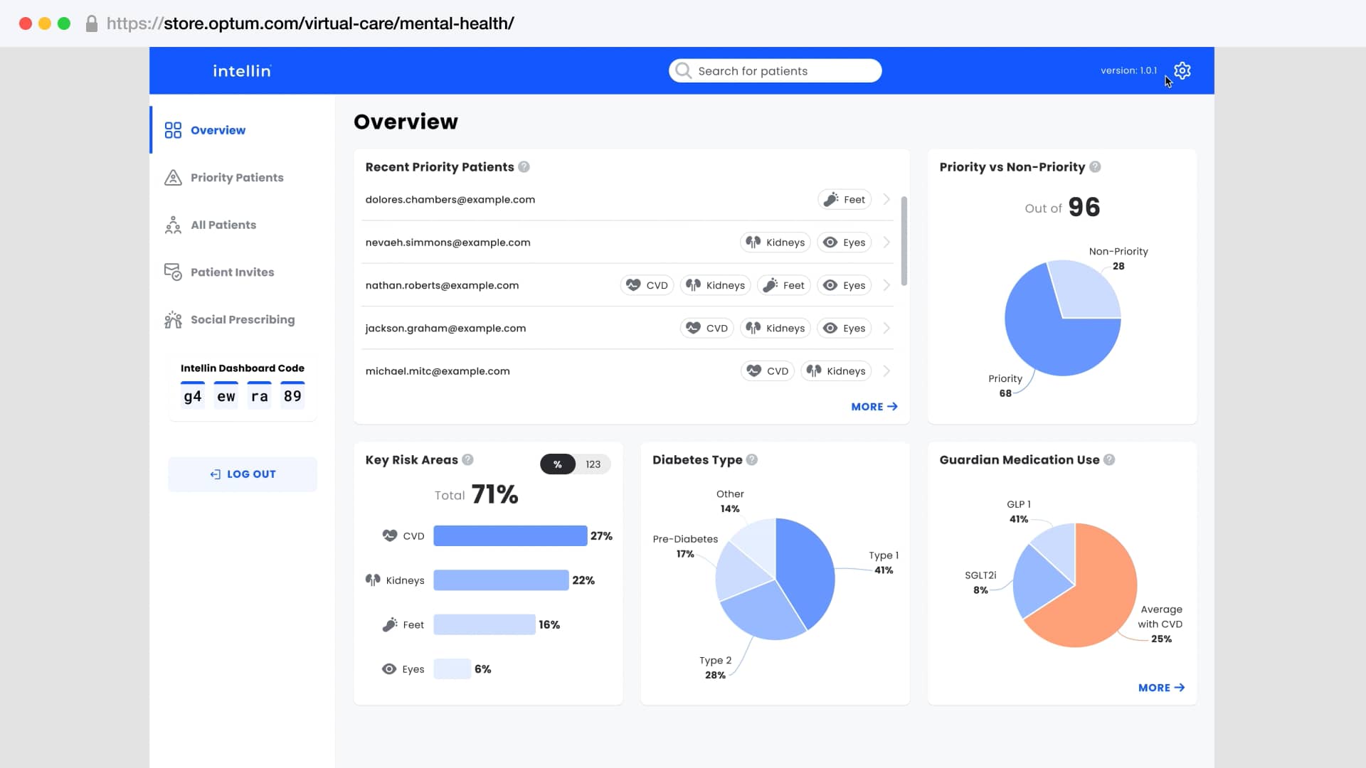This screenshot has height=768, width=1366.
Task: Switch Key Risk Areas from percent to 123 view
Action: pos(595,464)
